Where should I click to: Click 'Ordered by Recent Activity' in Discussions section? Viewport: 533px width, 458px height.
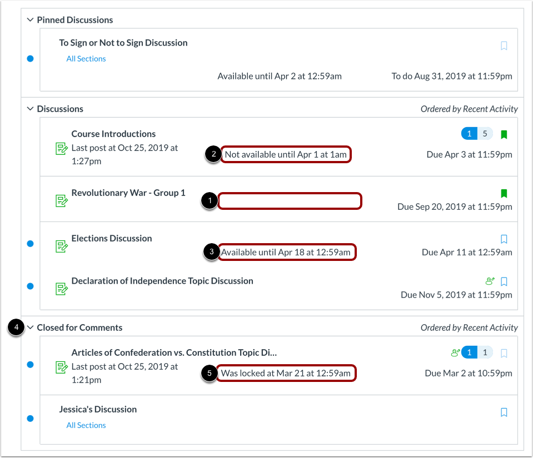click(469, 109)
